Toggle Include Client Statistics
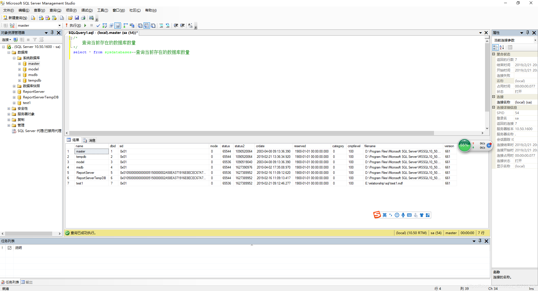 [x=132, y=26]
